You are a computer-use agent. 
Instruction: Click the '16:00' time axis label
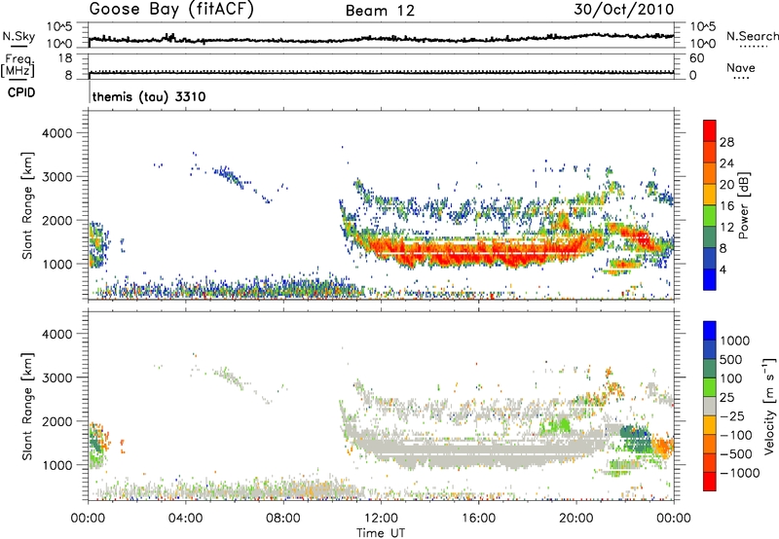(x=478, y=519)
